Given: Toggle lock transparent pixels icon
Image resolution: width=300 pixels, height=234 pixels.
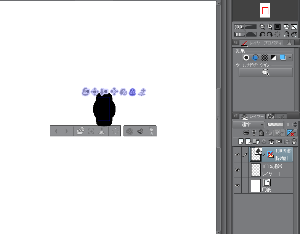Looking at the screenshot, I should click(x=269, y=132).
